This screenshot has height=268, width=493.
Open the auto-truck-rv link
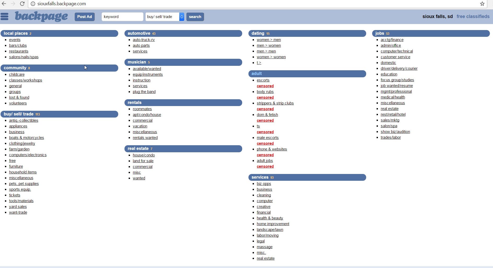tap(144, 40)
